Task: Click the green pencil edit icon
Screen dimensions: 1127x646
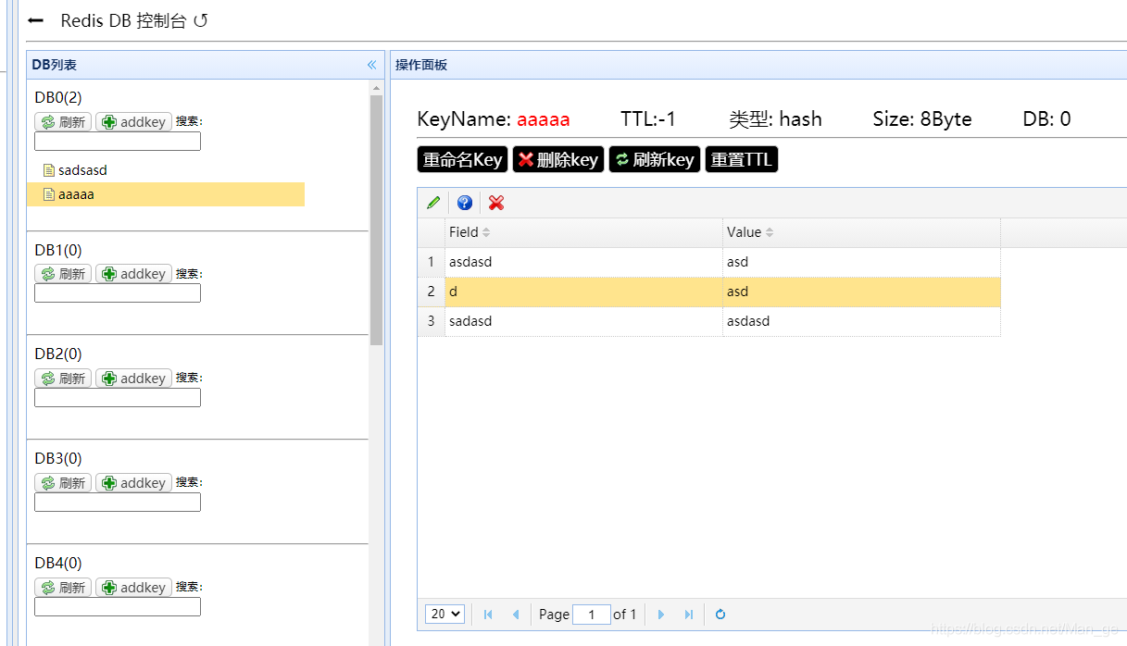Action: click(433, 203)
